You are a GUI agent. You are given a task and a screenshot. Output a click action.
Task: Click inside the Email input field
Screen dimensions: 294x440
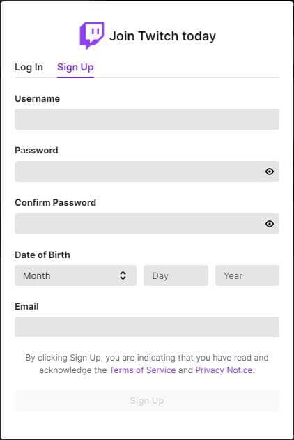147,327
